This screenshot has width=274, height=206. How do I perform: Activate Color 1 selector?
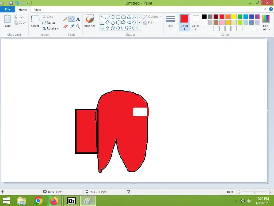pyautogui.click(x=185, y=23)
